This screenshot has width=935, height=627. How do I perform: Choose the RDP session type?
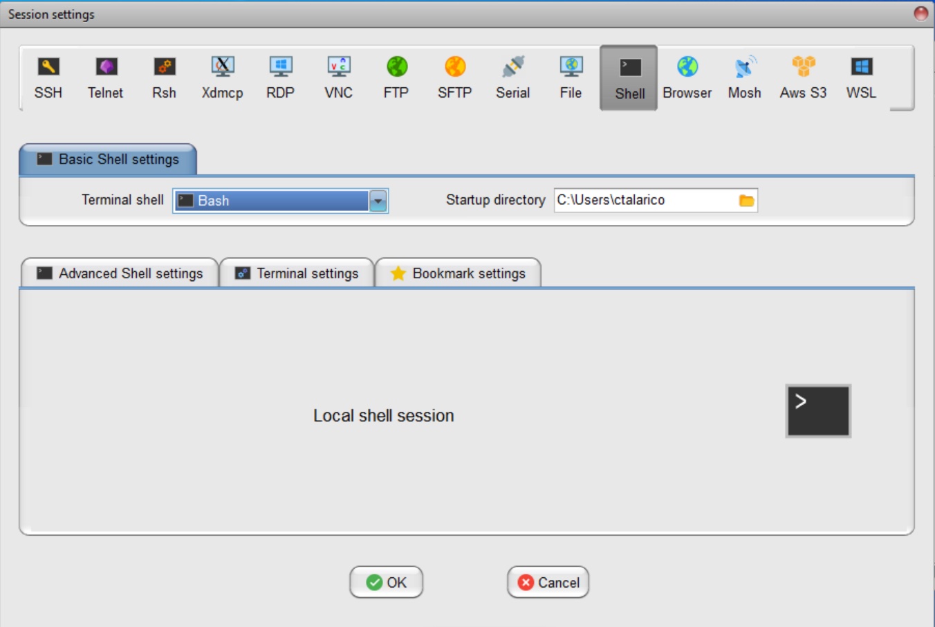(x=280, y=78)
